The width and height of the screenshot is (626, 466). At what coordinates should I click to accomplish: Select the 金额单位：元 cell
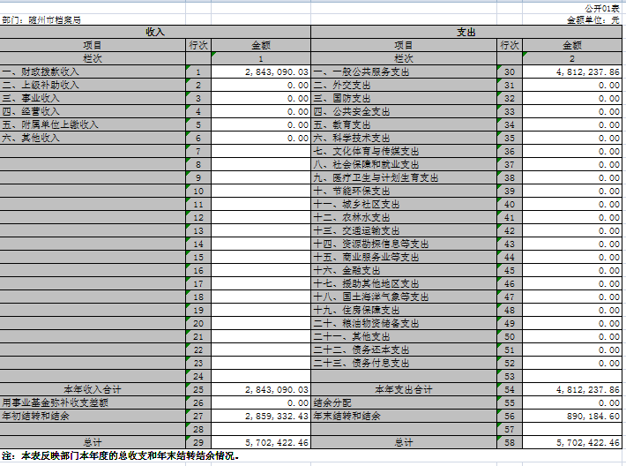[592, 19]
